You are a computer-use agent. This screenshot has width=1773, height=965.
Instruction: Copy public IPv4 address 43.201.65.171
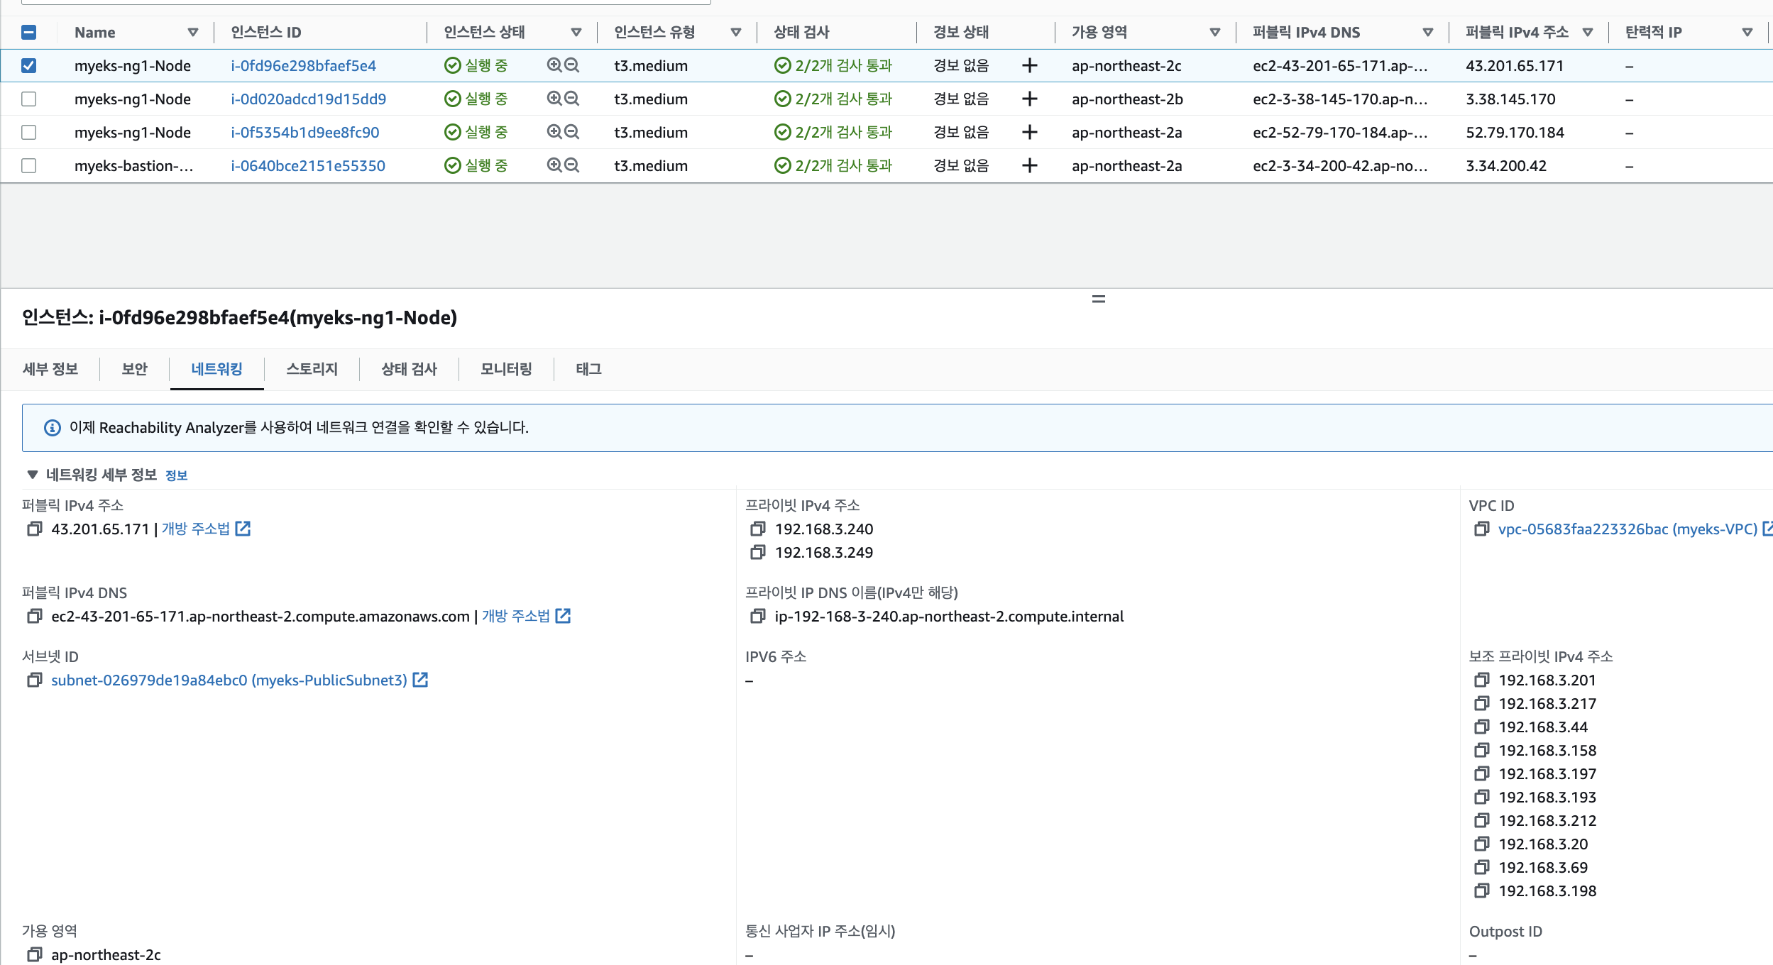(34, 529)
